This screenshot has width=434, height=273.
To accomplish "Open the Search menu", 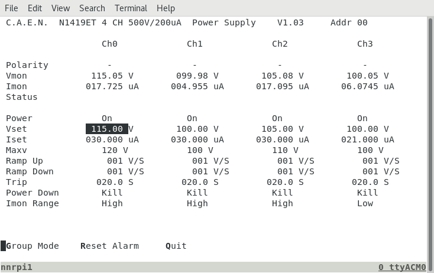I will (x=92, y=8).
